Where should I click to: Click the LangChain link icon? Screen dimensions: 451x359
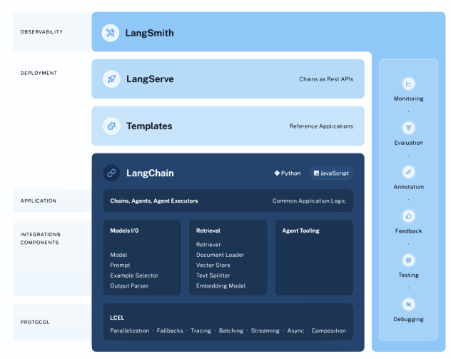pos(111,173)
